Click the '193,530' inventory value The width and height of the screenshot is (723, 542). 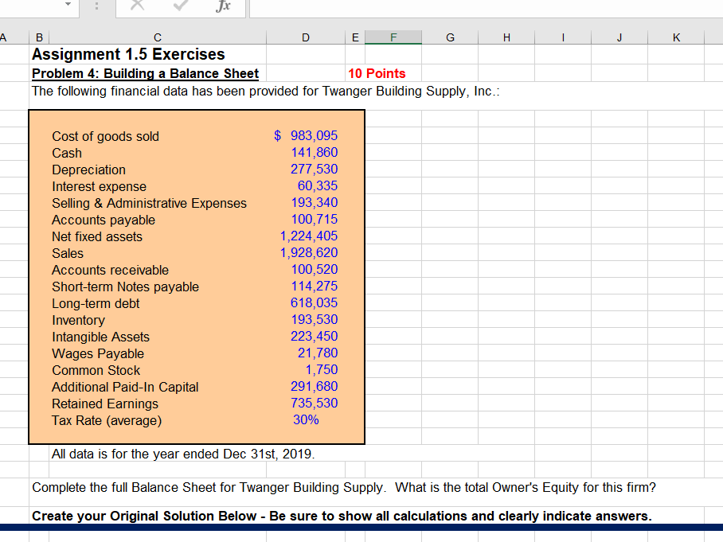[x=314, y=319]
